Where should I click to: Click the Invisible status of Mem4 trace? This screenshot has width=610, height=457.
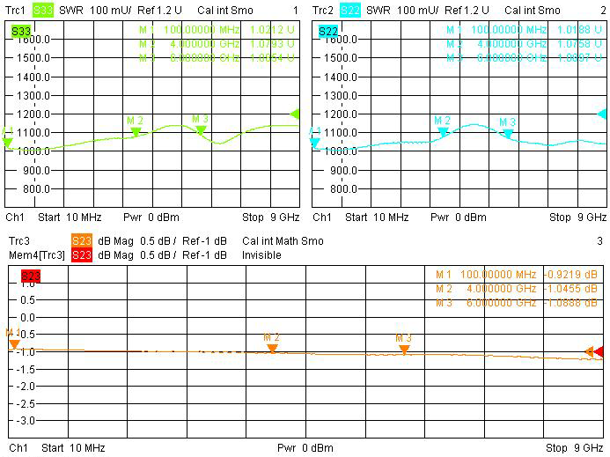(263, 255)
